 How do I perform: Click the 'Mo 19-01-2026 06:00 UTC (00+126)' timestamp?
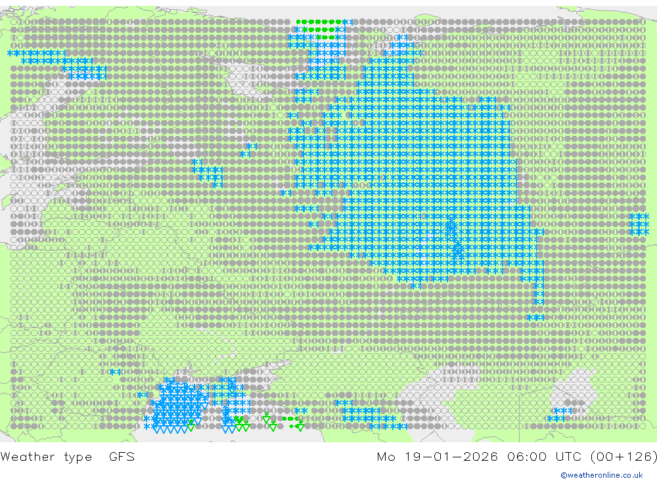click(x=516, y=456)
